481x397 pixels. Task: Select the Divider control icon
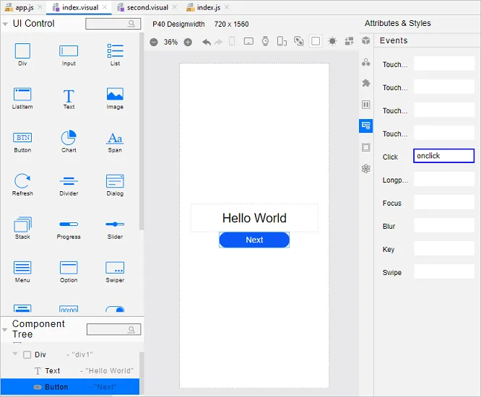pyautogui.click(x=69, y=181)
